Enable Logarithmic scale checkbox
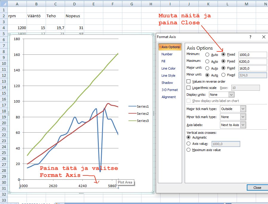268x204 pixels. (x=189, y=88)
